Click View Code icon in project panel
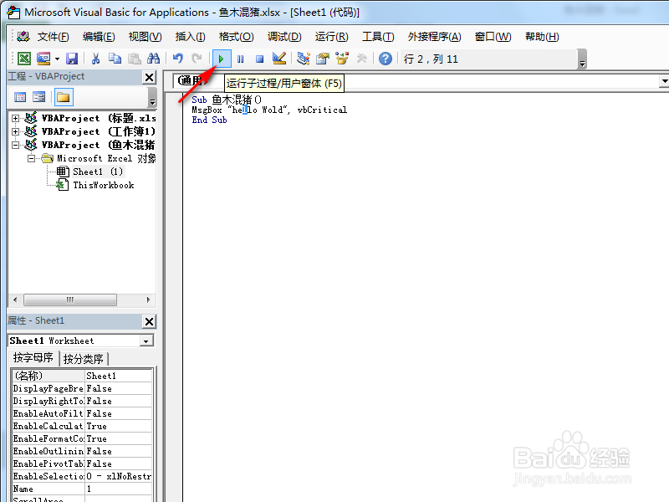Viewport: 669px width, 502px height. tap(20, 97)
